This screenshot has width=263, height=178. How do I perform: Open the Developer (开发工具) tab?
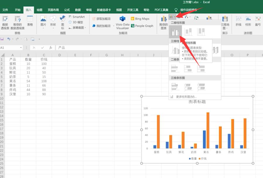(133, 10)
